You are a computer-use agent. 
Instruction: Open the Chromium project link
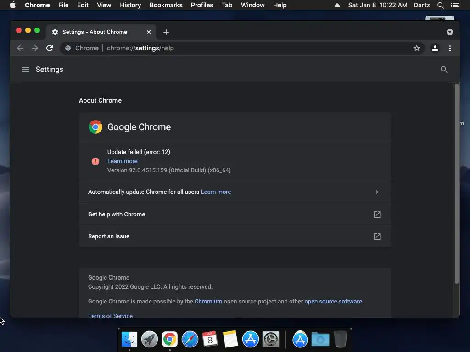(208, 302)
